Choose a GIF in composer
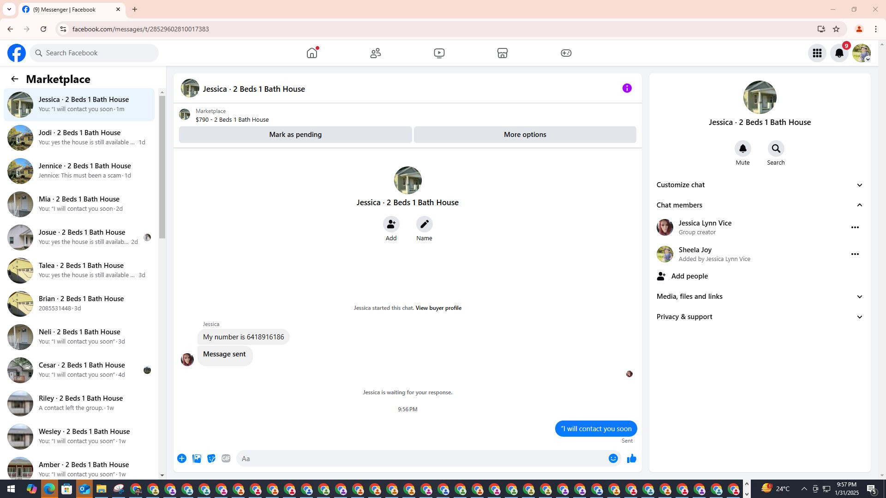886x498 pixels. 226,458
